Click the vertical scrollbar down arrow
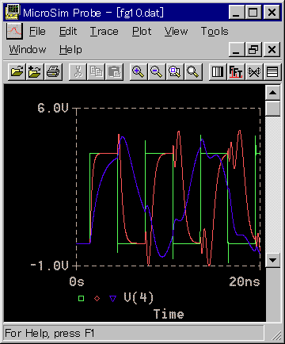The image size is (285, 344). pos(272,260)
